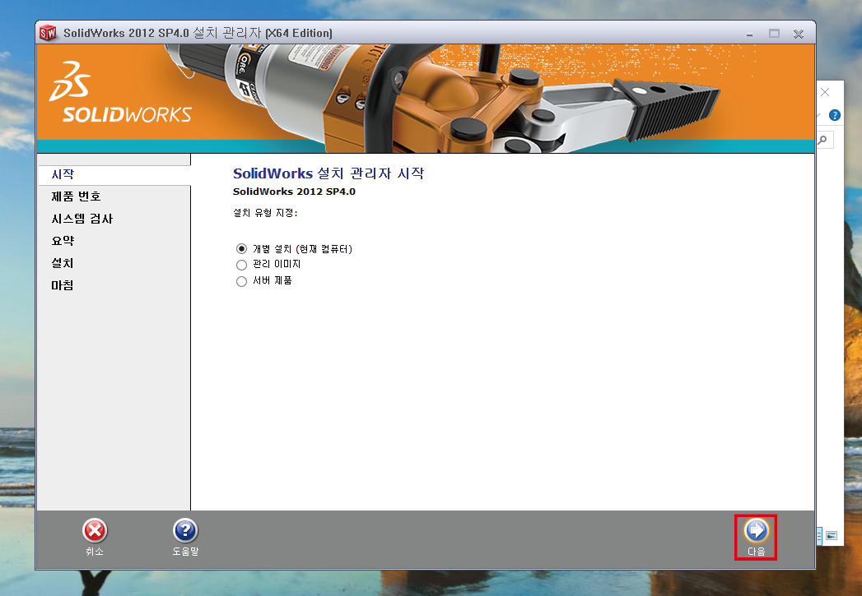Click the SolidWorks 2012 SP4.0 version text
The height and width of the screenshot is (596, 862).
(x=294, y=192)
